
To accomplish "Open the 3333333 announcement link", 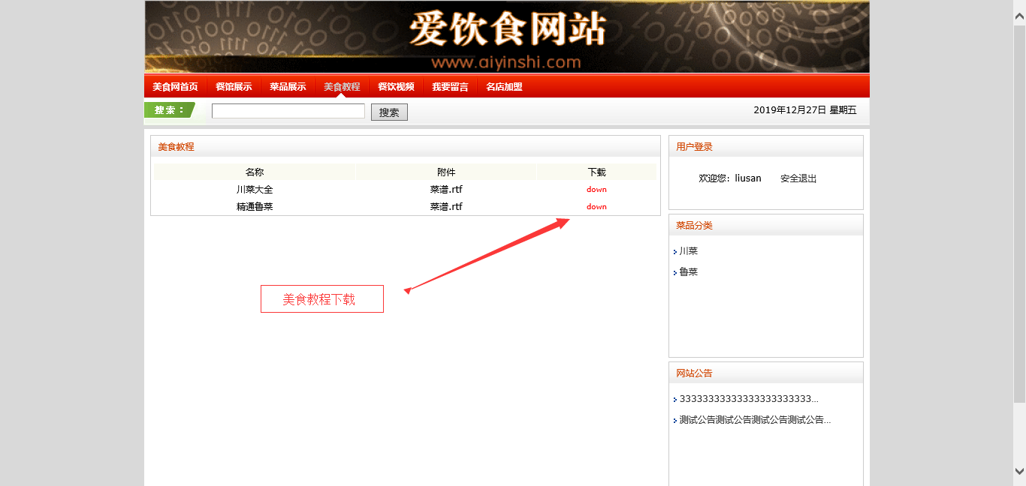I will [x=748, y=399].
